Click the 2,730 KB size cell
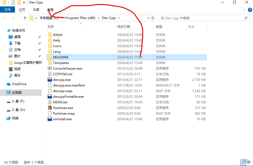The image size is (253, 166). 199,80
